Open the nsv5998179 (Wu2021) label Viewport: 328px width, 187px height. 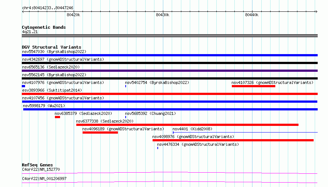point(44,106)
